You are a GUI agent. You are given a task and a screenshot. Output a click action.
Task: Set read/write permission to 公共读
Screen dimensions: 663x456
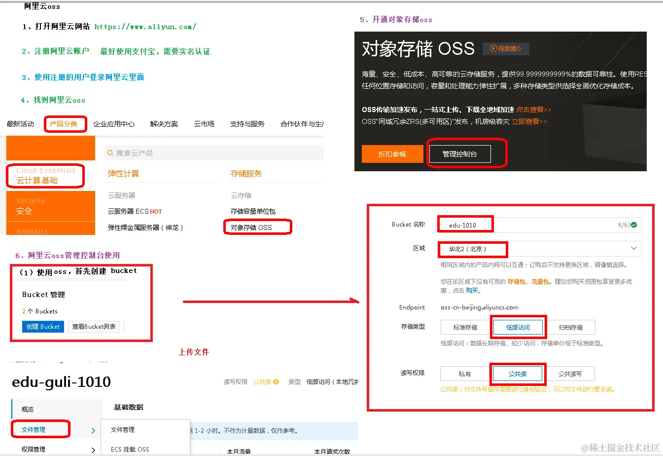click(x=518, y=374)
